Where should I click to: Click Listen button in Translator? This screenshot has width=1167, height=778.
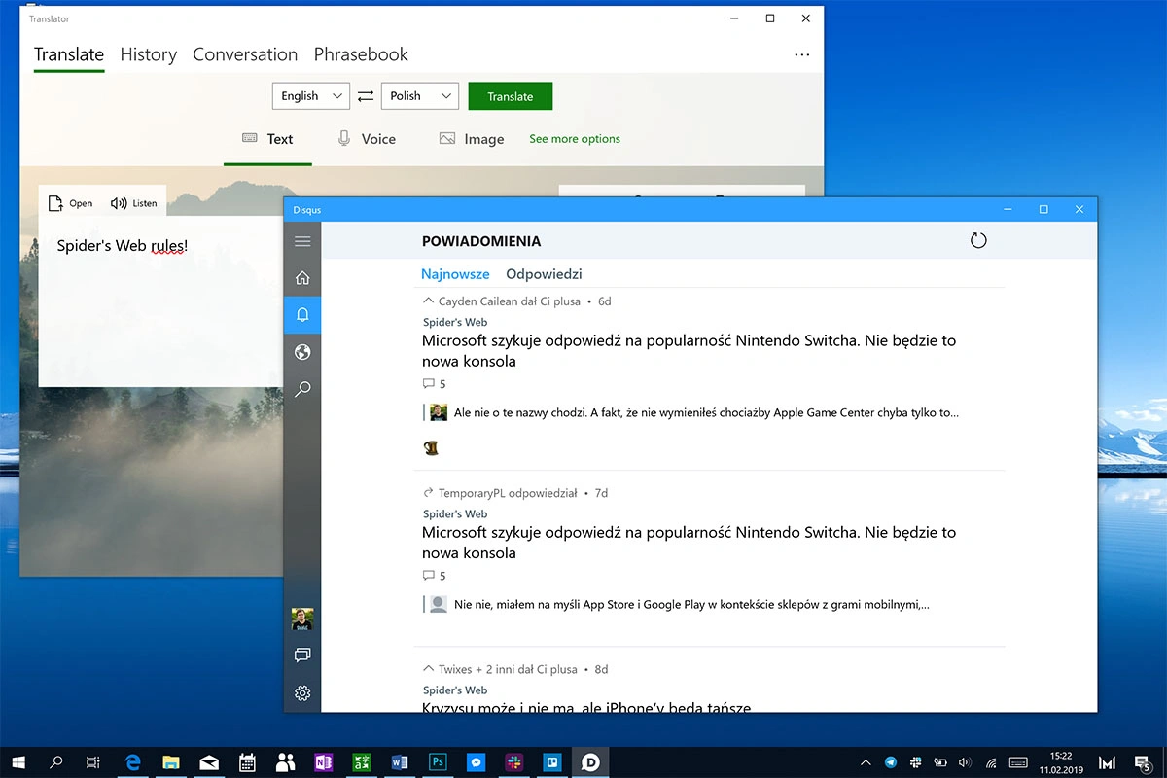[x=133, y=203]
